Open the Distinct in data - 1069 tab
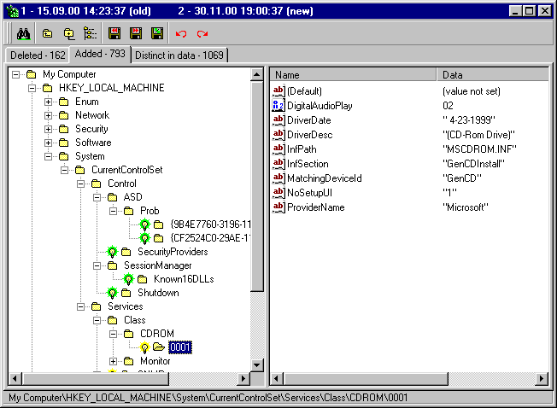This screenshot has width=557, height=408. pos(179,55)
